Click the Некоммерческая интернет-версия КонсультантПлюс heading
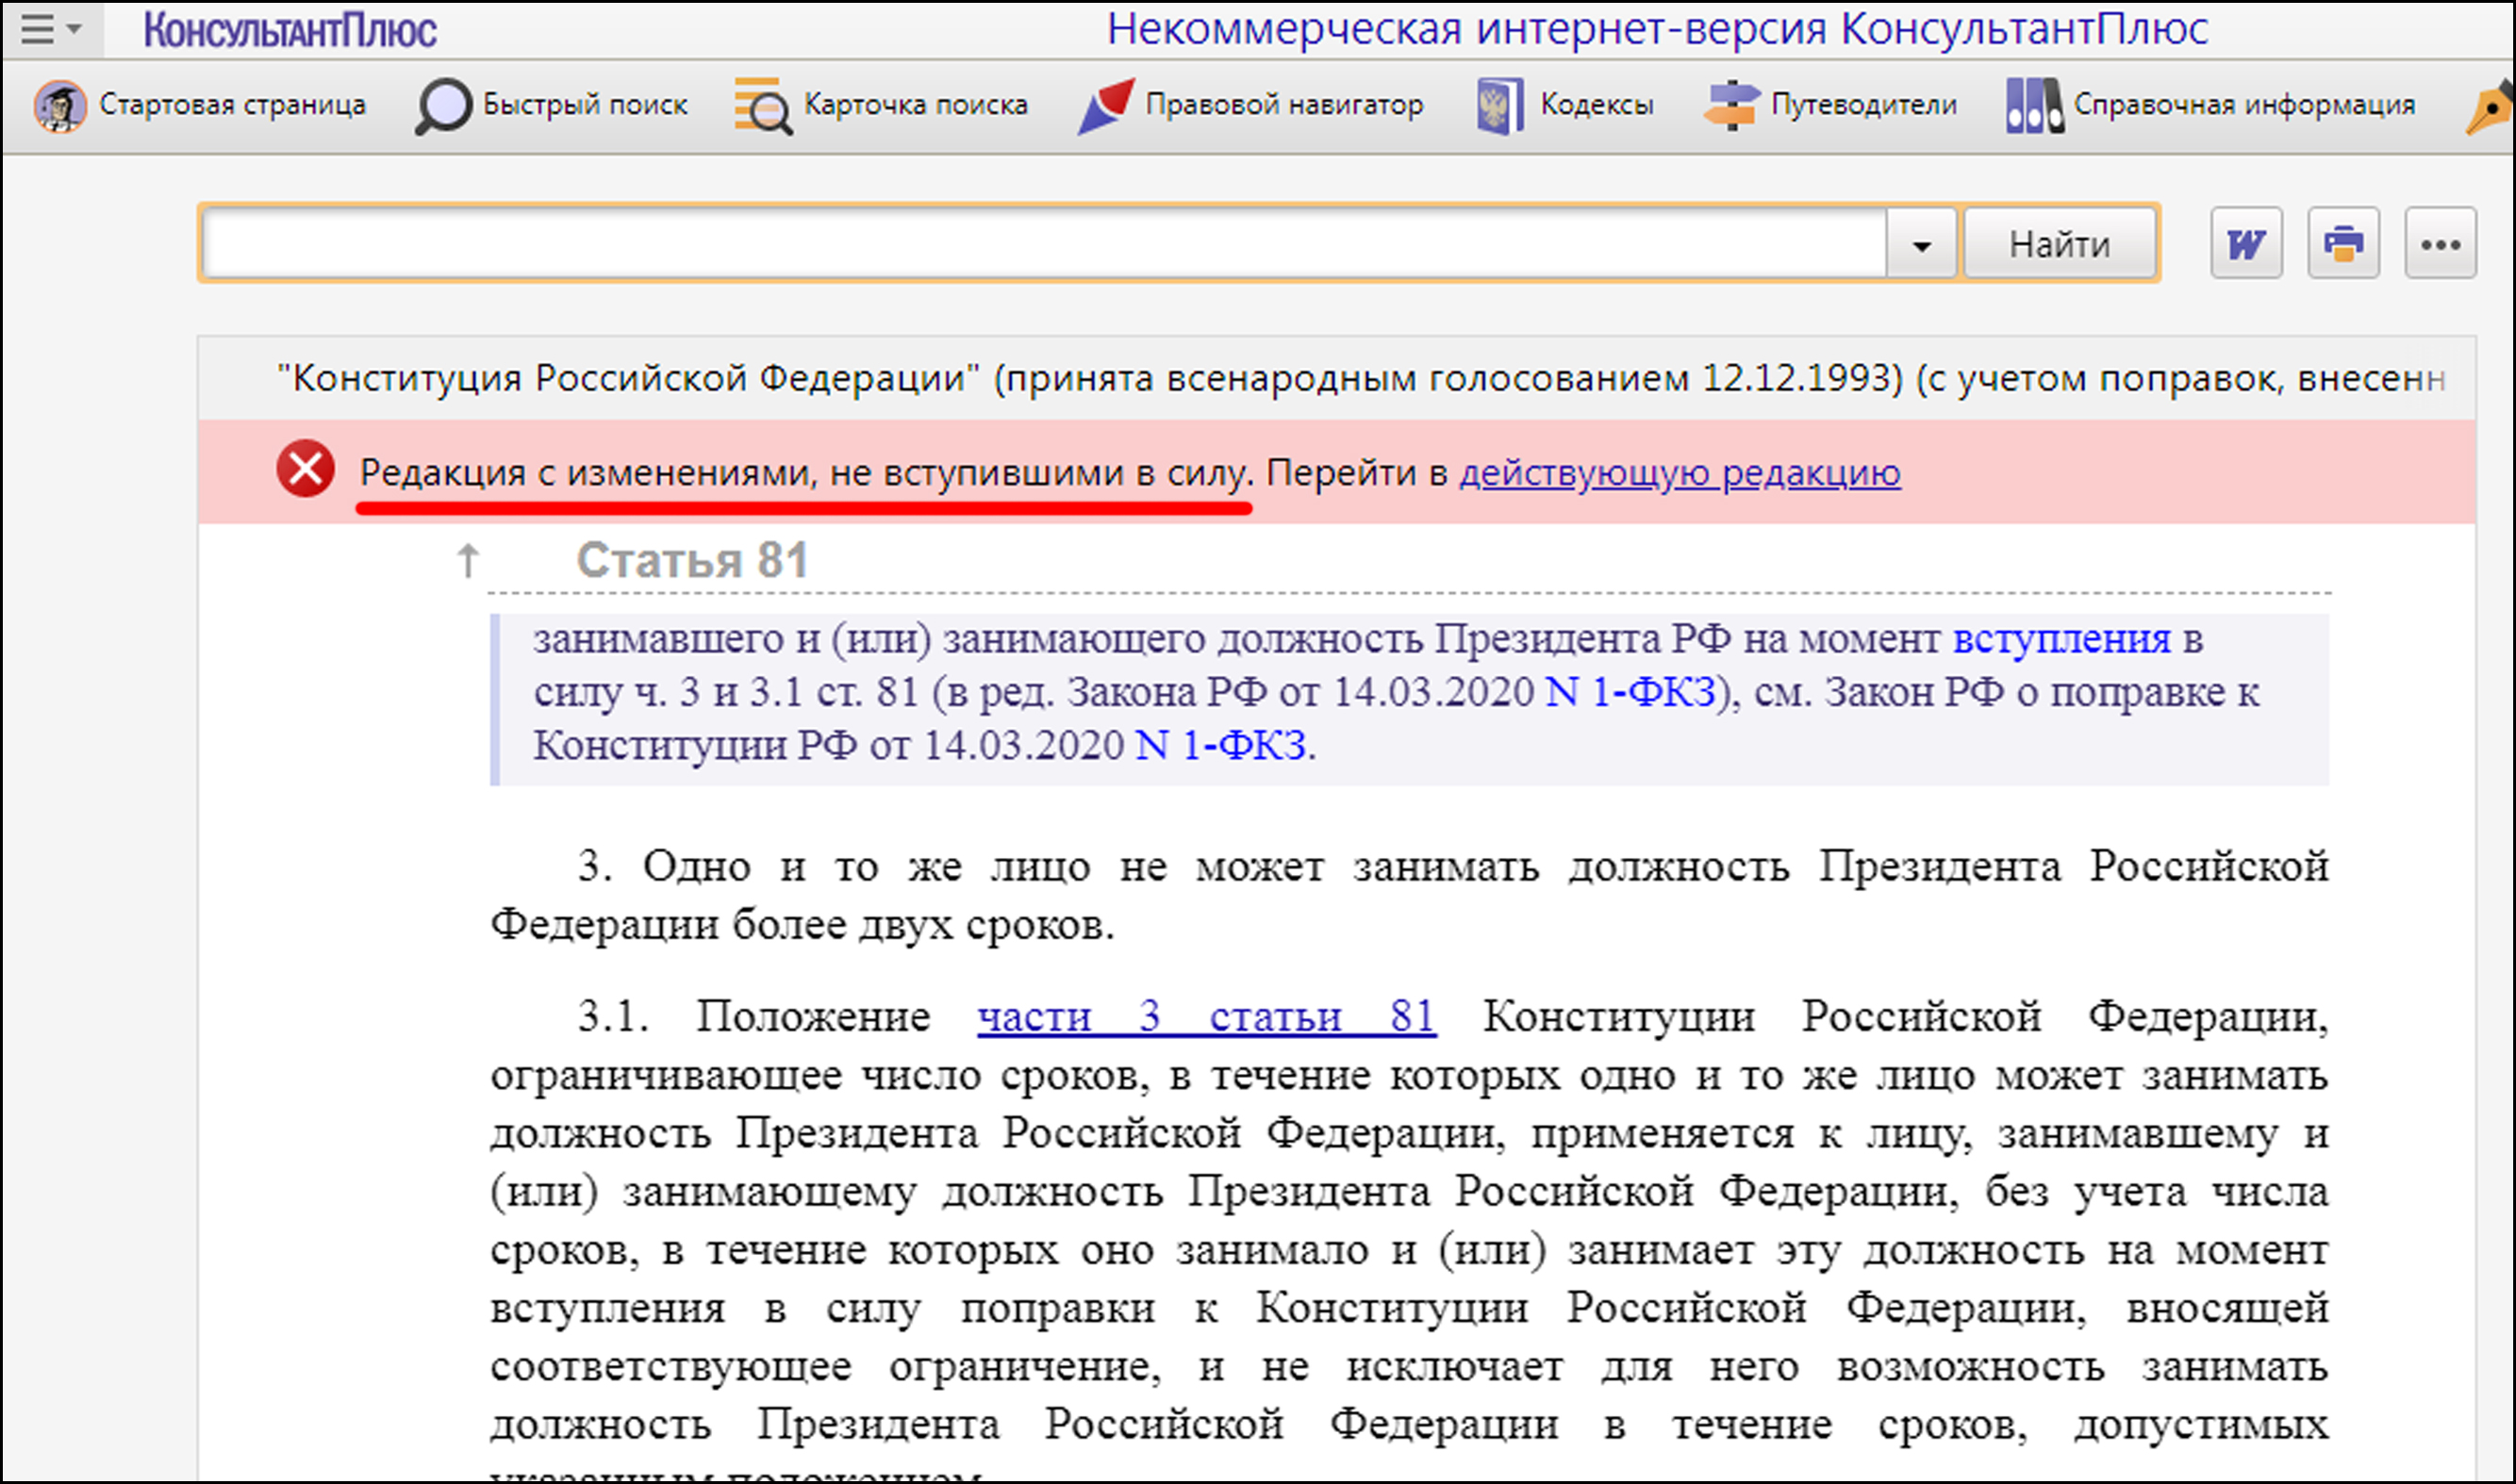 tap(1657, 29)
